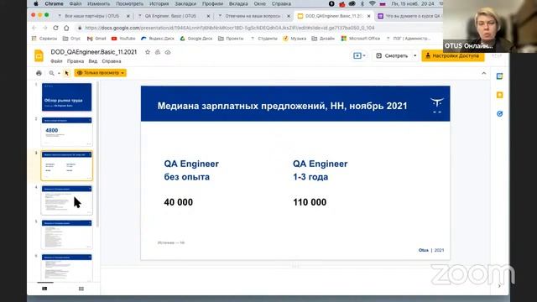This screenshot has width=537, height=302.
Task: Open the zoom magnifier tool
Action: tap(51, 73)
